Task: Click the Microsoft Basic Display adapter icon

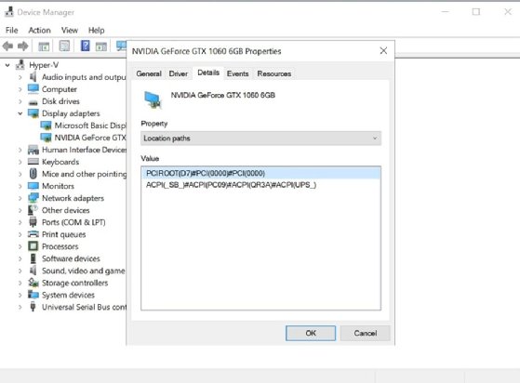Action: 46,125
